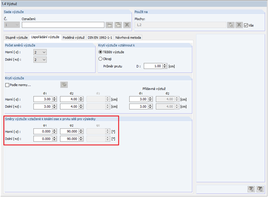
Task: Enable the Podle normy checkbox
Action: point(7,85)
